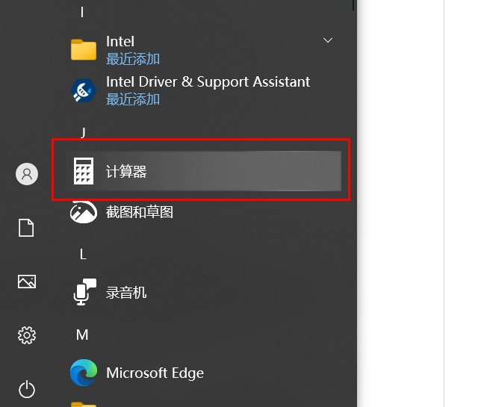Select the 录音机 text label
The width and height of the screenshot is (490, 407).
pyautogui.click(x=126, y=293)
